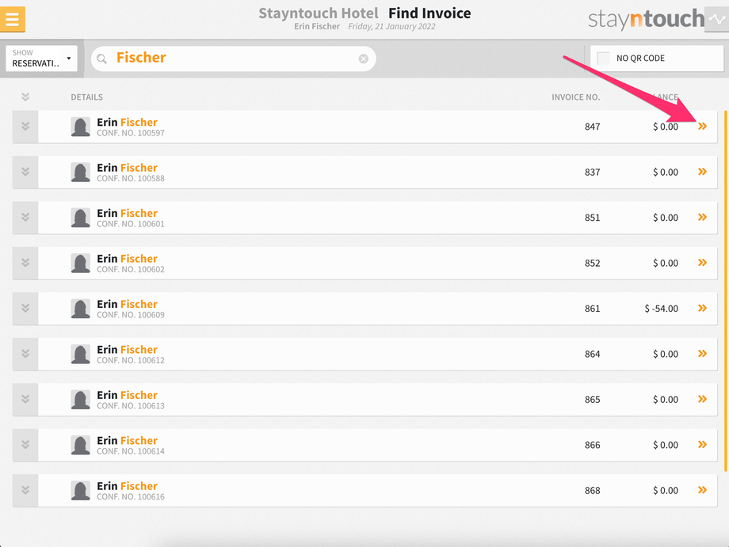Click the staynTouch logo

coord(647,19)
